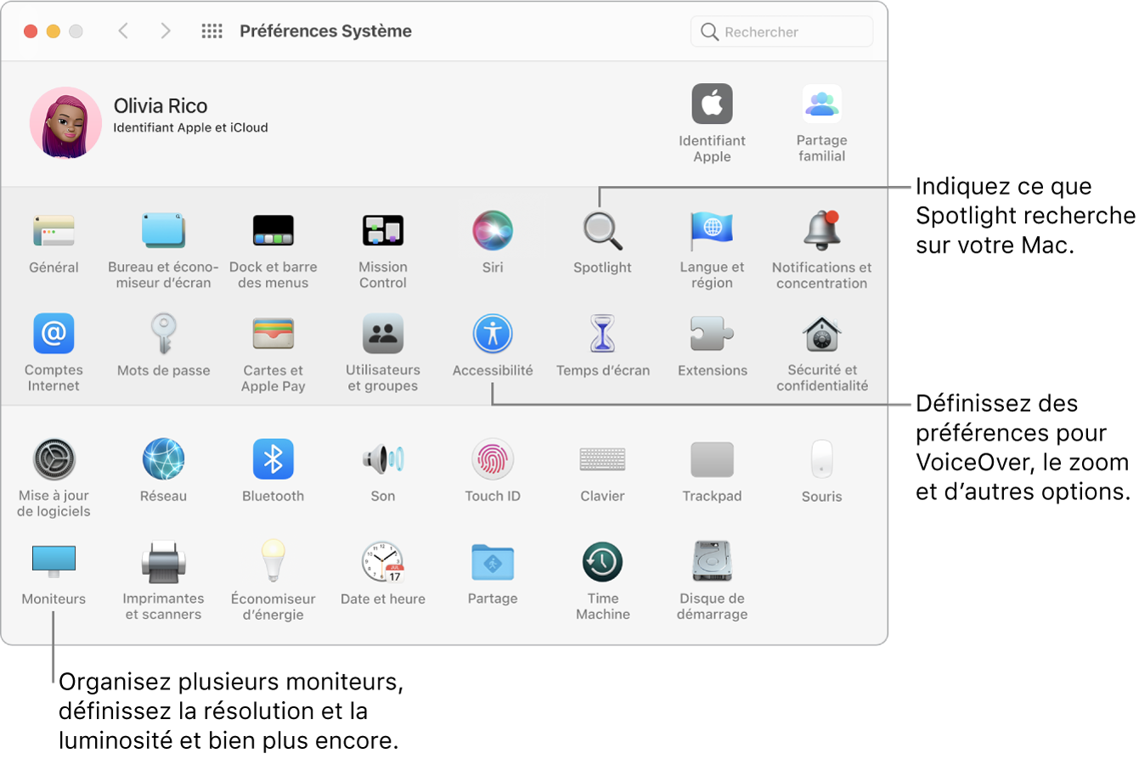Open the Accessibilité preferences icon
This screenshot has width=1139, height=759.
(x=493, y=334)
